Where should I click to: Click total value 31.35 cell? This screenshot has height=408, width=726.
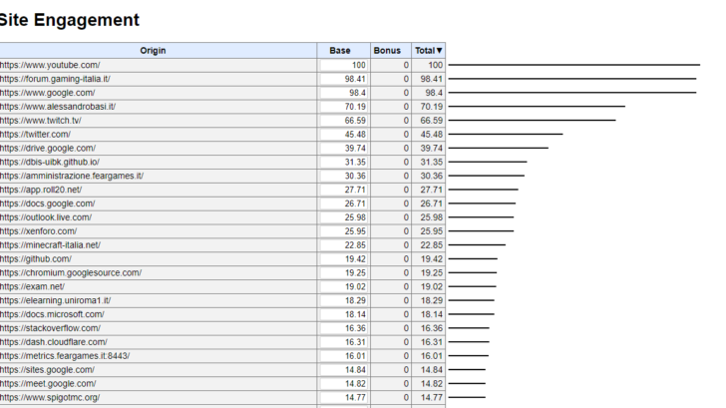coord(428,162)
